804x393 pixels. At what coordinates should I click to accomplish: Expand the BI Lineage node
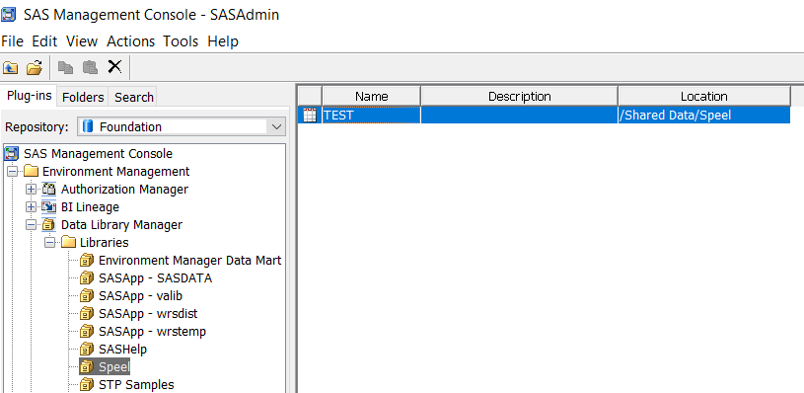32,207
